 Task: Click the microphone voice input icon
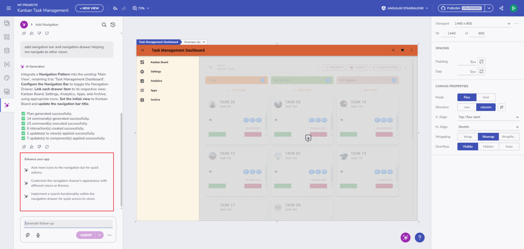coord(38,235)
